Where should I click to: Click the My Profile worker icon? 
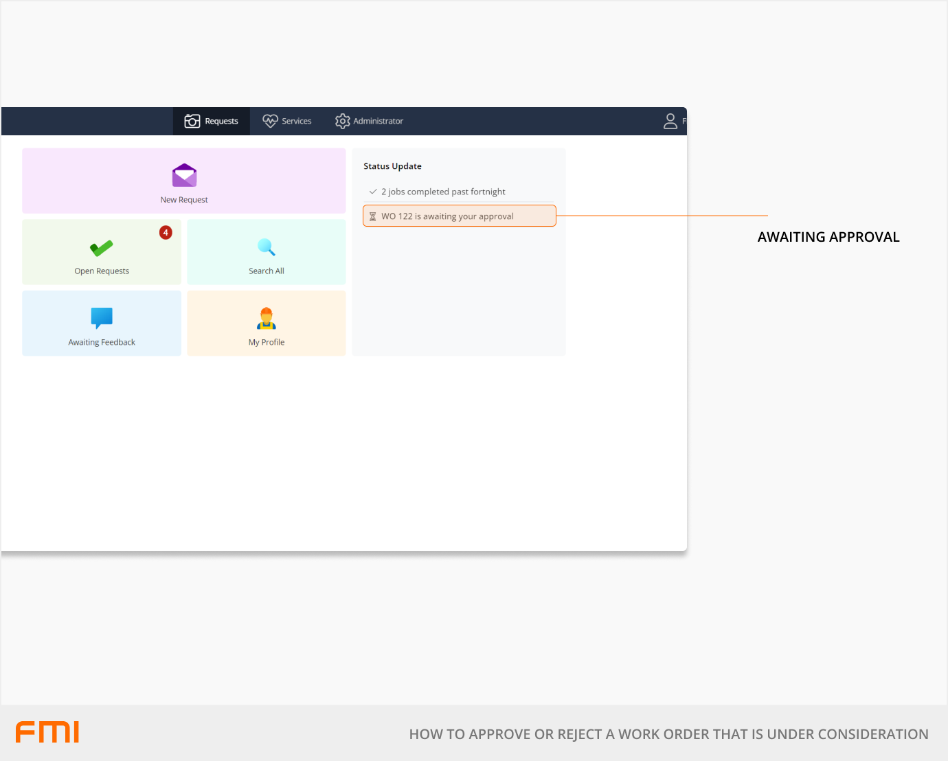click(x=266, y=319)
